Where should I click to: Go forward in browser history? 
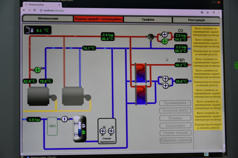[29, 10]
